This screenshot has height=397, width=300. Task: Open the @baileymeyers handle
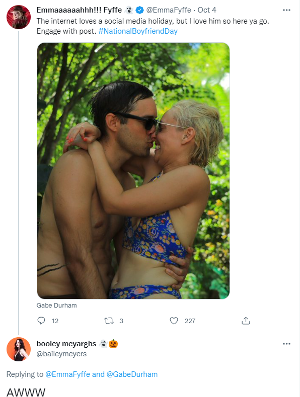(x=61, y=354)
